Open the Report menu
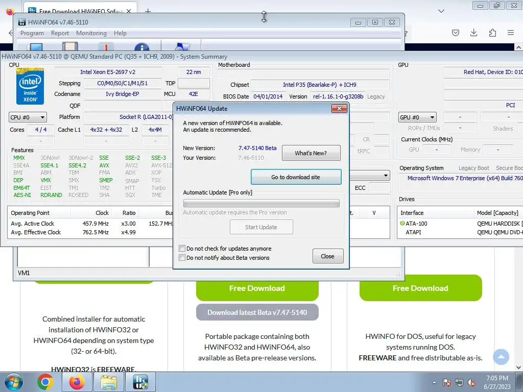This screenshot has height=392, width=523. pos(60,33)
